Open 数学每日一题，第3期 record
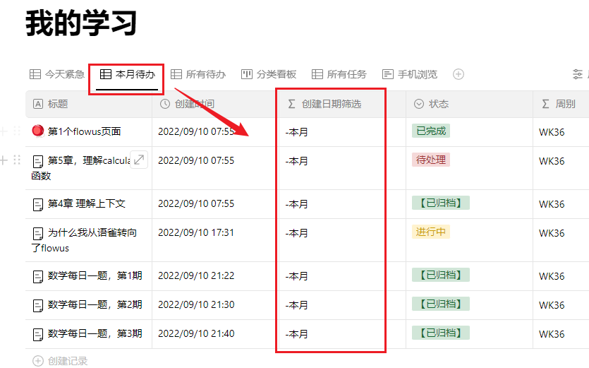589x368 pixels. pos(95,333)
